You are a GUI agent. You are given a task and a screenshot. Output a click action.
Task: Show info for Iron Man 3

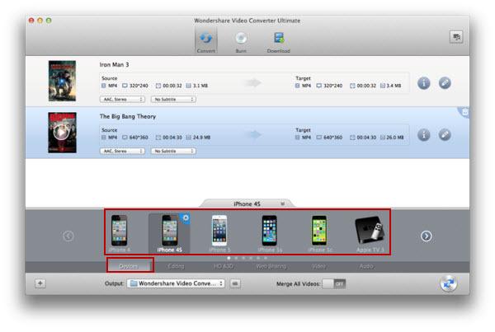[x=424, y=83]
